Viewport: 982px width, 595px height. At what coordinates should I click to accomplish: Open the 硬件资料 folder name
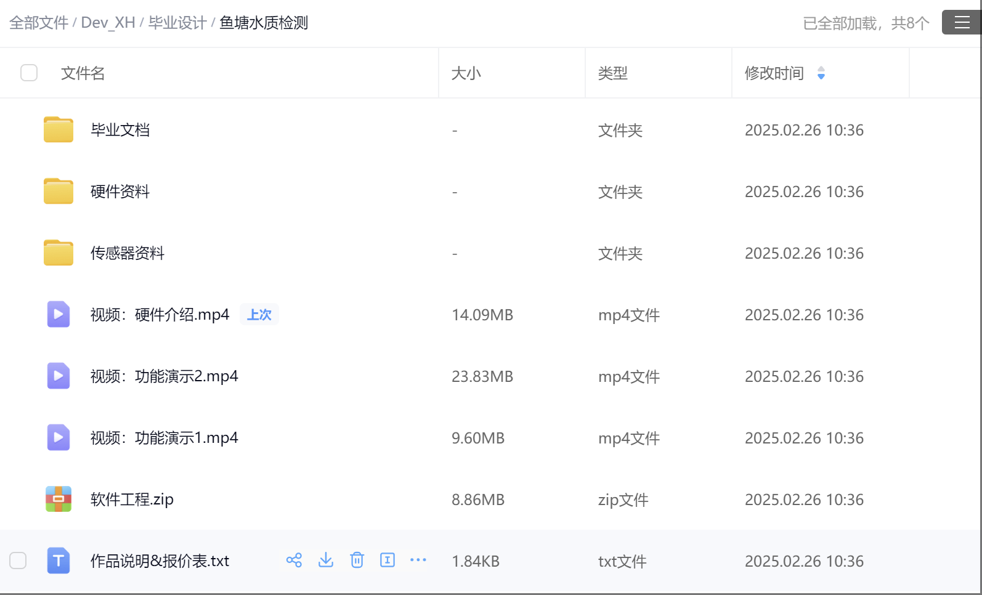pyautogui.click(x=120, y=192)
